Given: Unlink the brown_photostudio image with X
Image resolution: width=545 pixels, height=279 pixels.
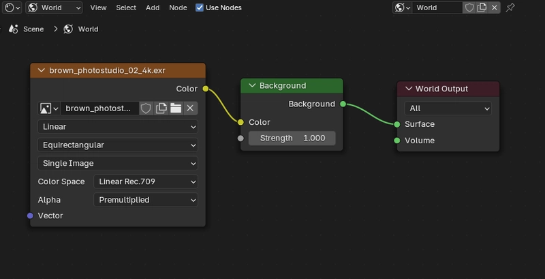Looking at the screenshot, I should [x=190, y=108].
